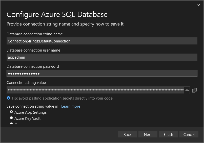Click the masked connection string value box
The height and width of the screenshot is (143, 204).
pyautogui.click(x=96, y=90)
